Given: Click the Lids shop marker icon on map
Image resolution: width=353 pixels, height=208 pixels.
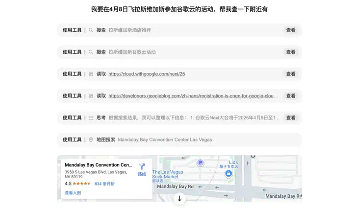Looking at the screenshot, I should [x=228, y=173].
